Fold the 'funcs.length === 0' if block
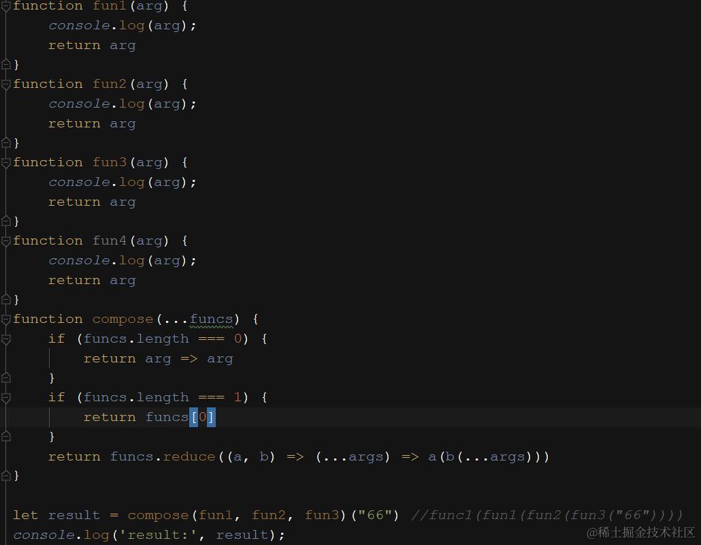The image size is (701, 545). tap(6, 339)
